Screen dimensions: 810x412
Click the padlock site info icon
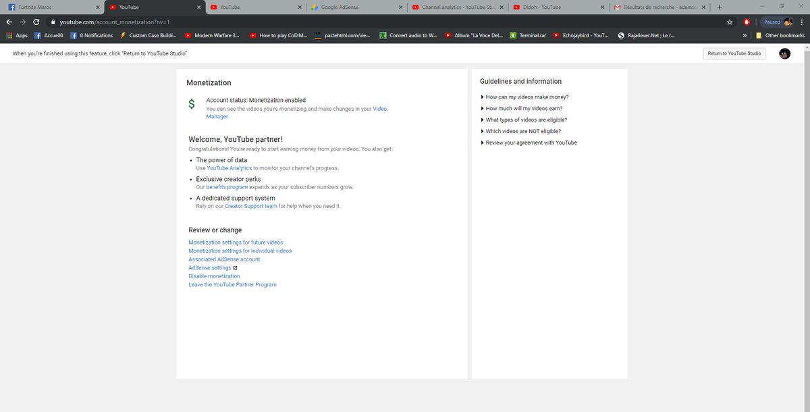[53, 22]
